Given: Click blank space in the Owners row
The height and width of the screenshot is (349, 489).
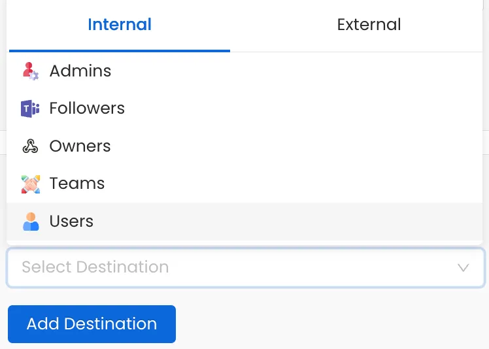Looking at the screenshot, I should [x=294, y=146].
